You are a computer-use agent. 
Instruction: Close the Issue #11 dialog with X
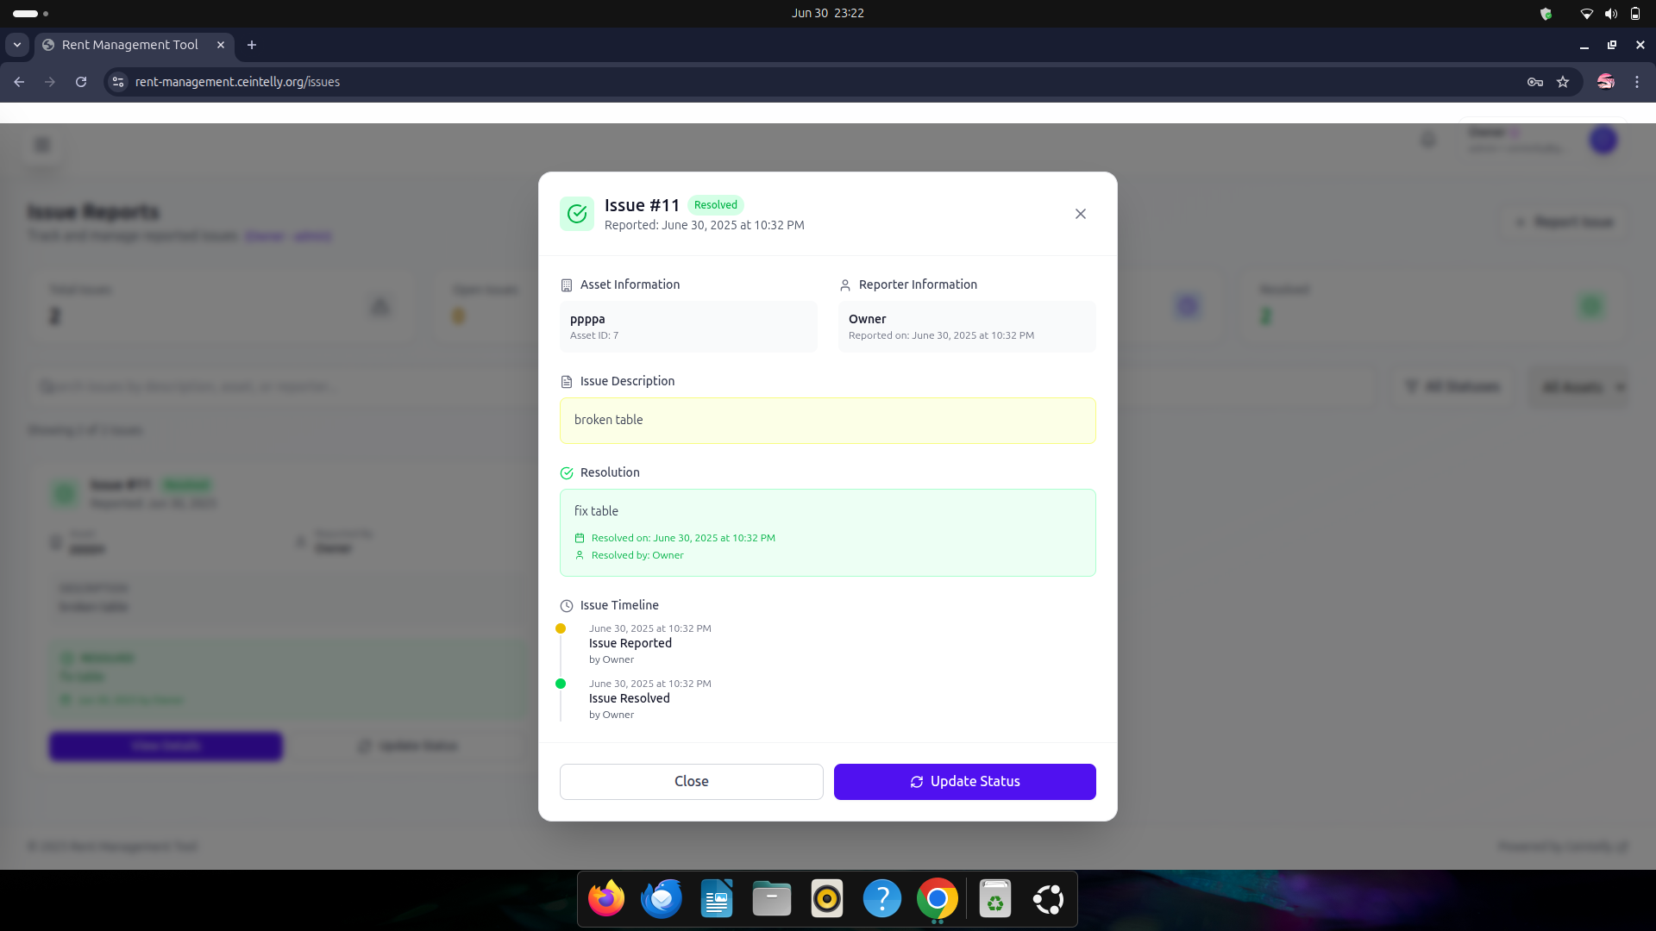click(1080, 214)
